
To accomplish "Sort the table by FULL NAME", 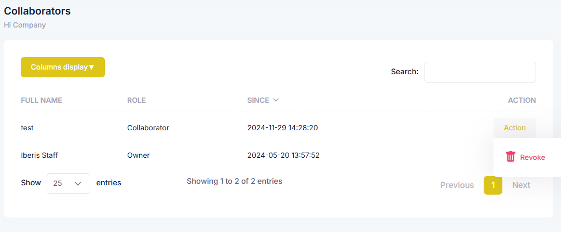I will click(x=42, y=100).
